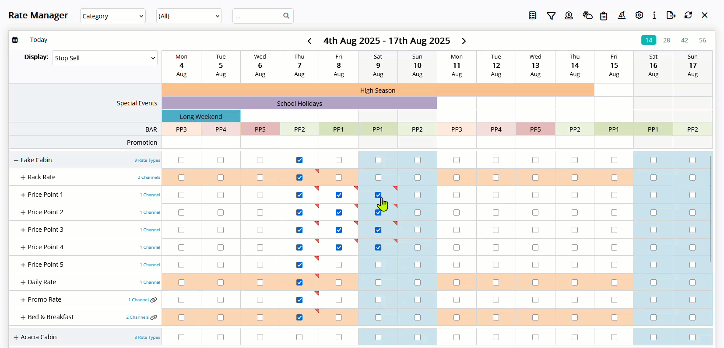The image size is (724, 348).
Task: Click the information 'i' icon
Action: (654, 15)
